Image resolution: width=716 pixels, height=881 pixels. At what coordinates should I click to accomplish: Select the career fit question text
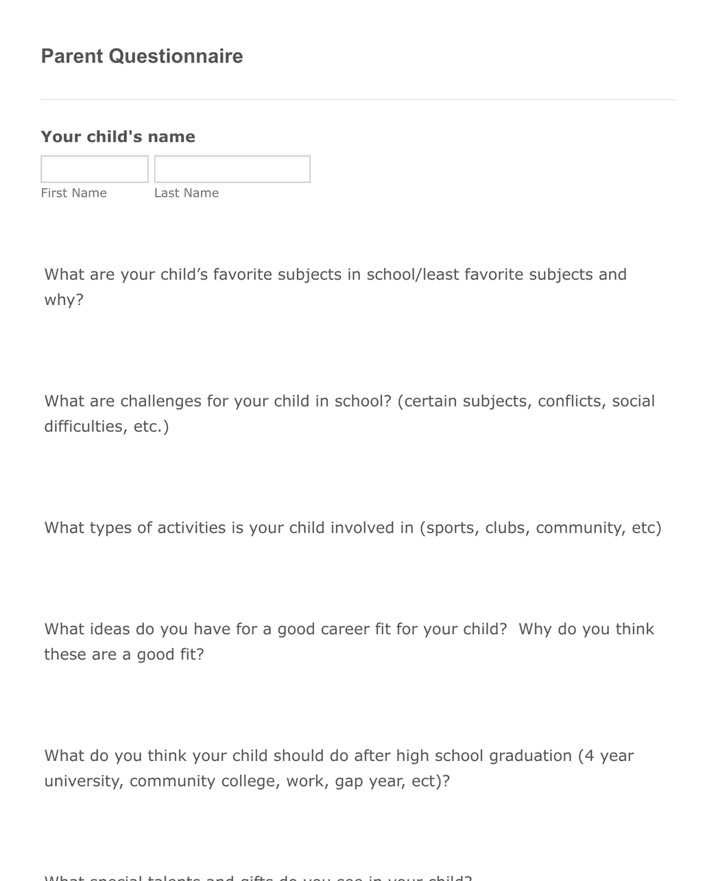pos(349,641)
